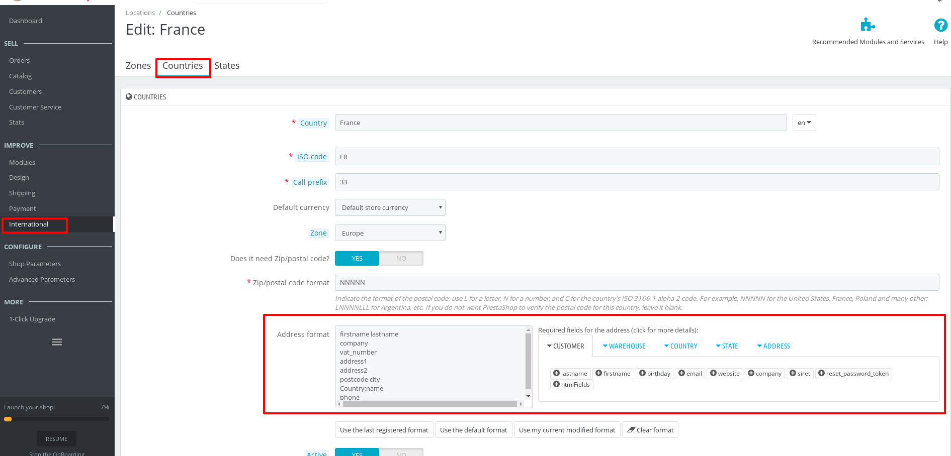Screen dimensions: 951x456
Task: Follow the Locations breadcrumb link
Action: (140, 13)
